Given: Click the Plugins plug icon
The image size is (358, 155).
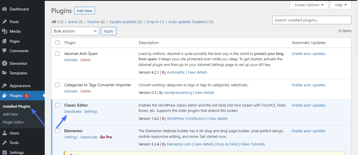Looking at the screenshot, I should (x=5, y=96).
